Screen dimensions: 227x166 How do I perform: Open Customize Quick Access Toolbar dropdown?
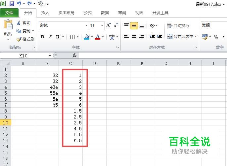click(48, 4)
